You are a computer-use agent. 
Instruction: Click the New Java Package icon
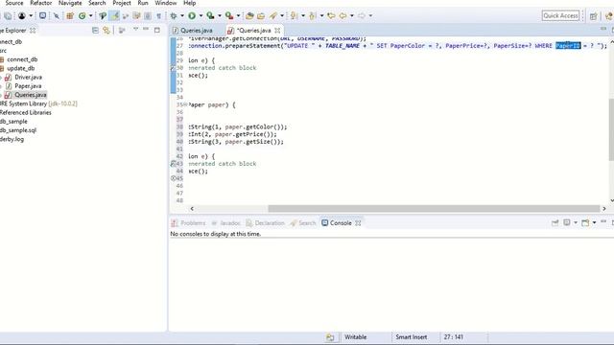point(70,15)
